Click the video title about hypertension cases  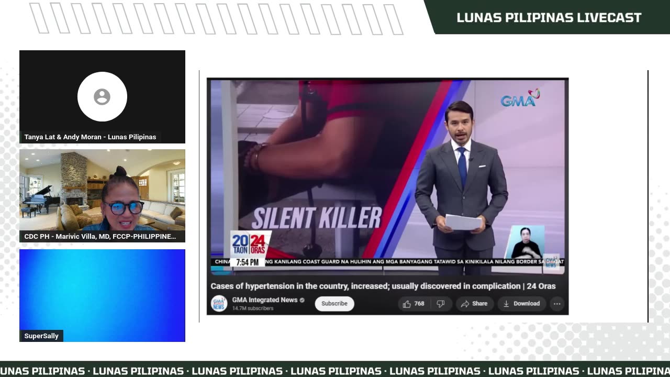(383, 286)
